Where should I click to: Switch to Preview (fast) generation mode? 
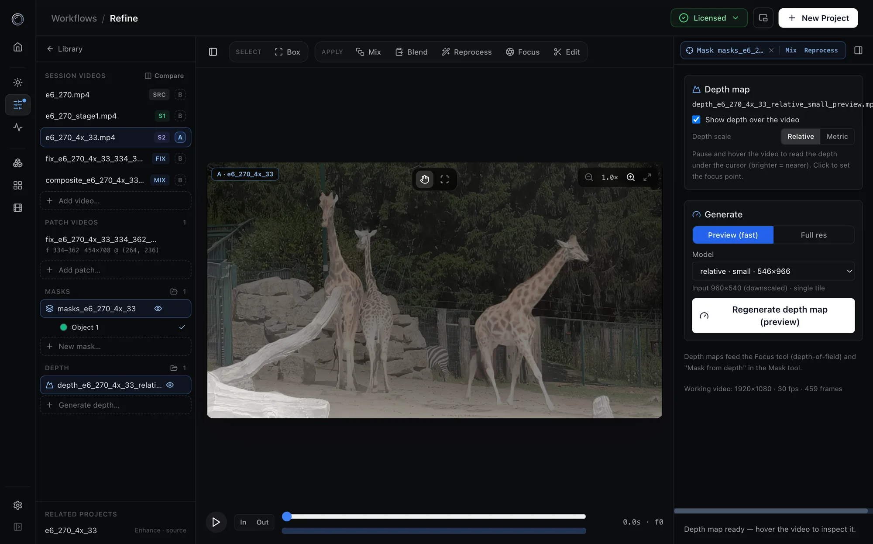click(733, 235)
